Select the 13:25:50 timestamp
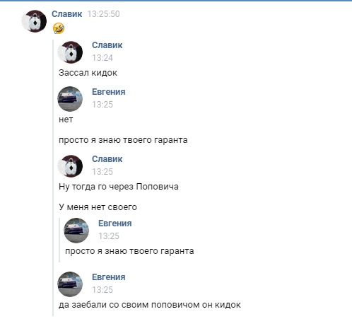This screenshot has height=331, width=352. point(104,14)
